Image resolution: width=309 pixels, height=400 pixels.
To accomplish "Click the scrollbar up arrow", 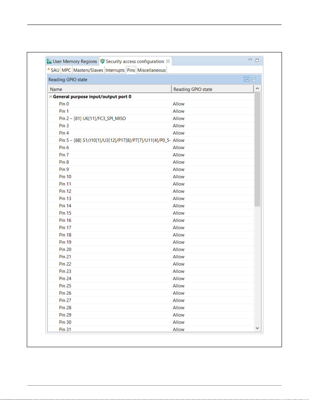I will (257, 88).
